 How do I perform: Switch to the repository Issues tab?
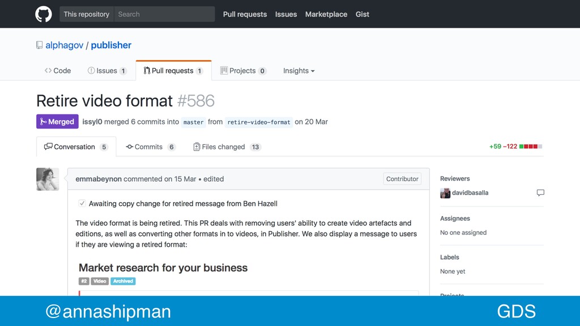(107, 71)
